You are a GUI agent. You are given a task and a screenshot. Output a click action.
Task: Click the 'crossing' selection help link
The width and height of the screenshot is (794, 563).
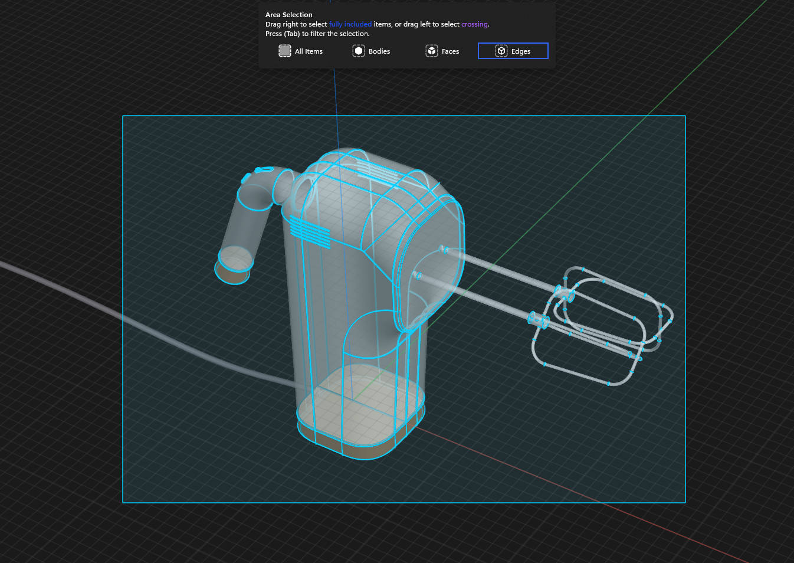474,24
